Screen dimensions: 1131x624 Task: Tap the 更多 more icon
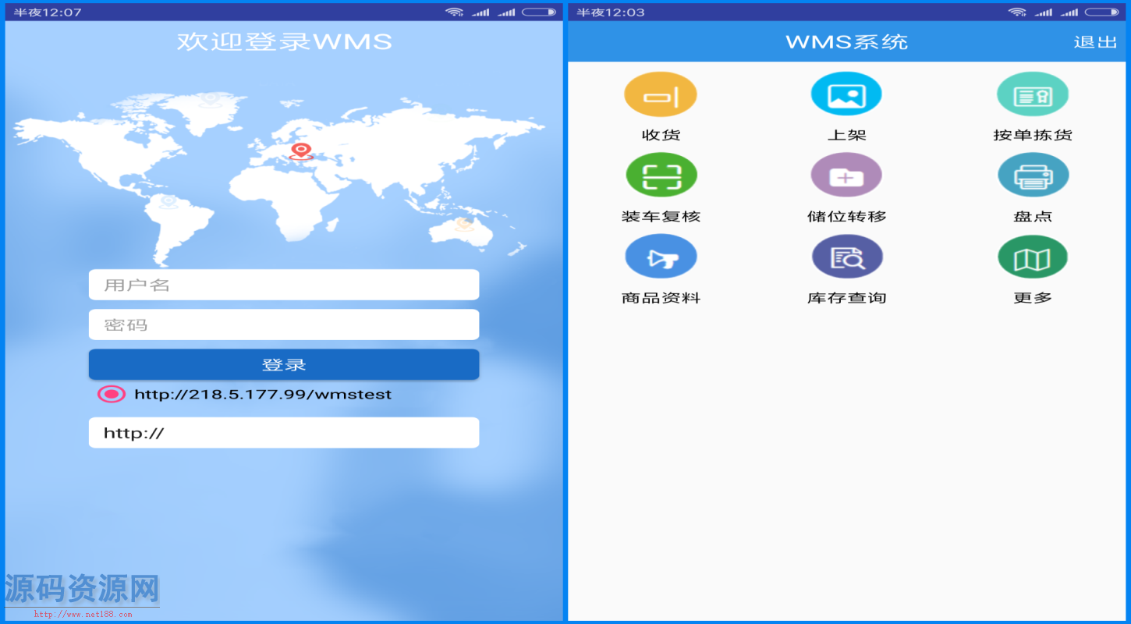pyautogui.click(x=1033, y=257)
